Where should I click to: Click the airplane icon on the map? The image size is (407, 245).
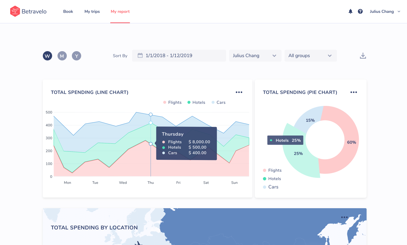click(x=138, y=243)
